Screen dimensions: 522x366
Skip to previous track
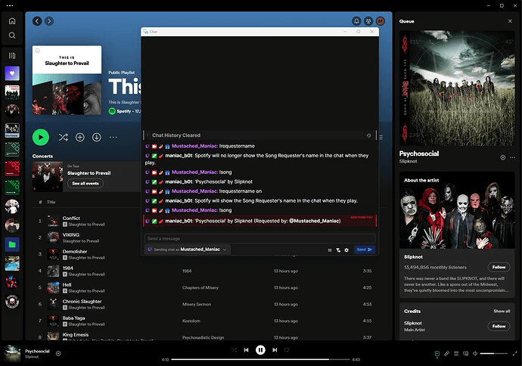pyautogui.click(x=246, y=350)
